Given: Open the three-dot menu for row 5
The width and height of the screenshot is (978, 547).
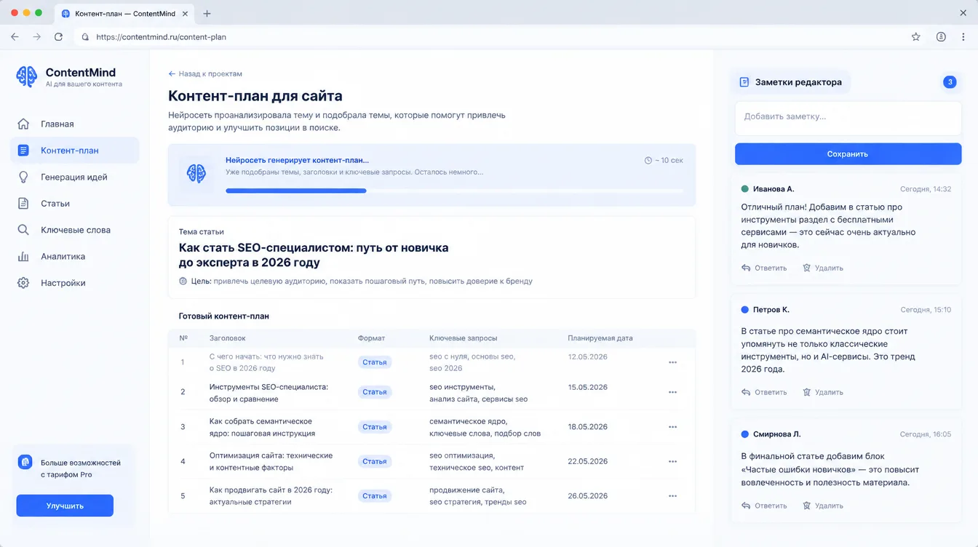Looking at the screenshot, I should (672, 496).
